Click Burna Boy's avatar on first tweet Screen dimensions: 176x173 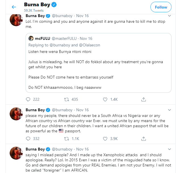click(16, 21)
